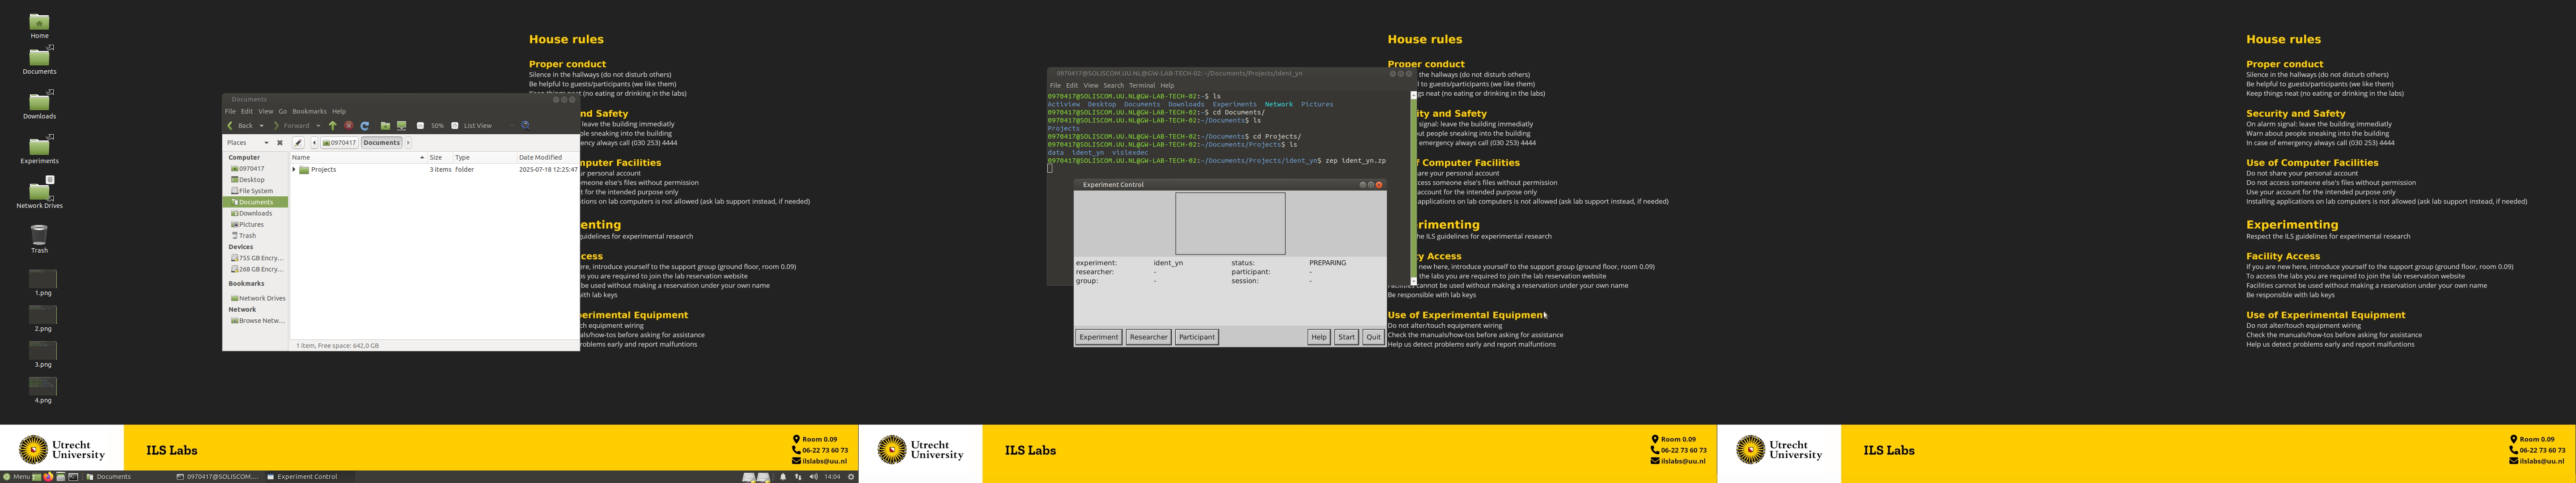Image resolution: width=2576 pixels, height=483 pixels.
Task: Open the Experiments desktop folder icon
Action: pyautogui.click(x=39, y=150)
